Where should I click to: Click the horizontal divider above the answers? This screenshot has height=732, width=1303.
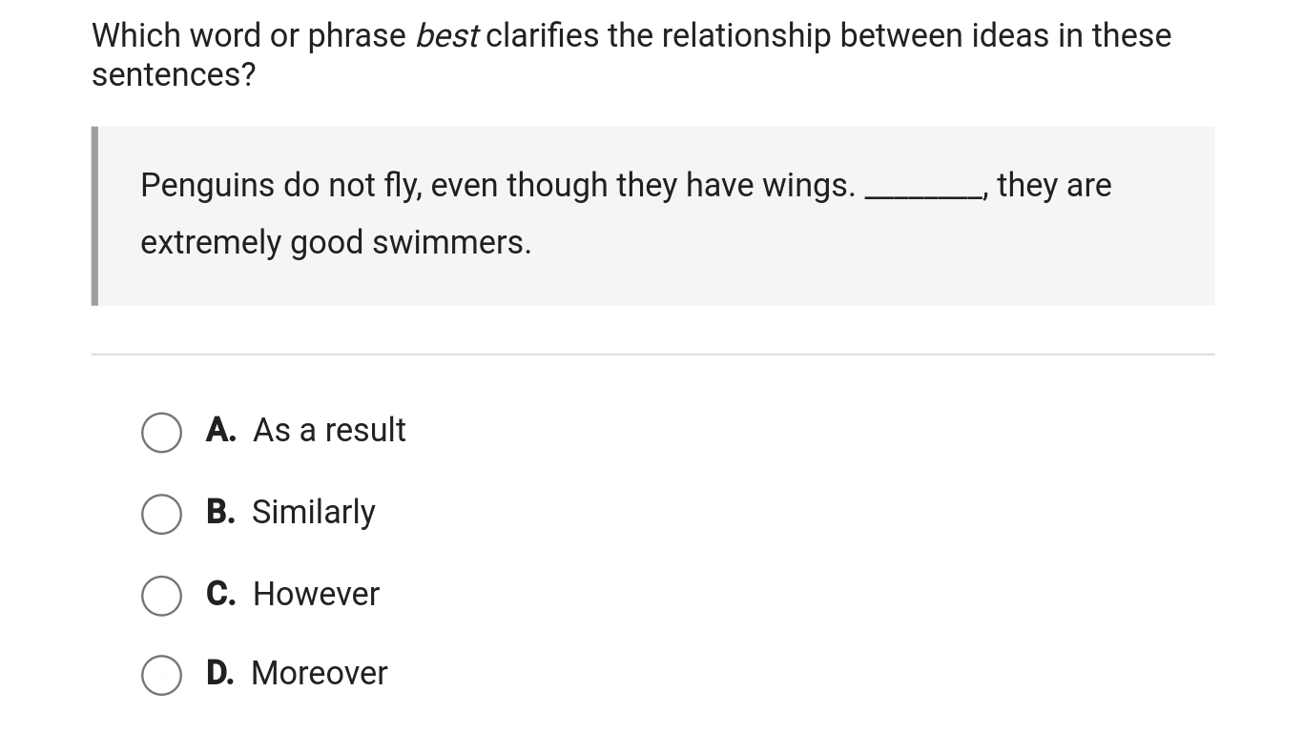click(x=652, y=355)
